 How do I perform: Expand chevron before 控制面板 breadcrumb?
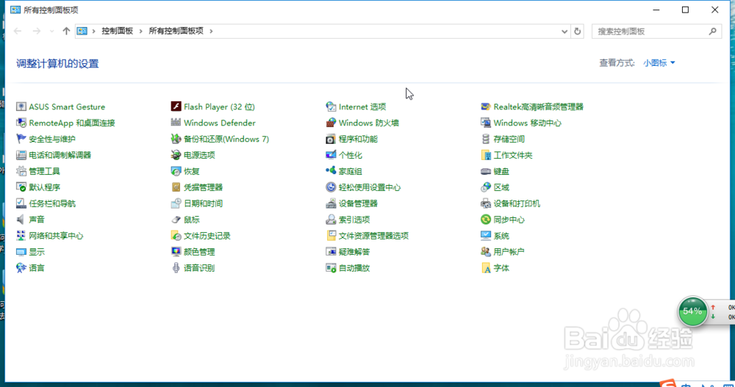click(x=94, y=31)
